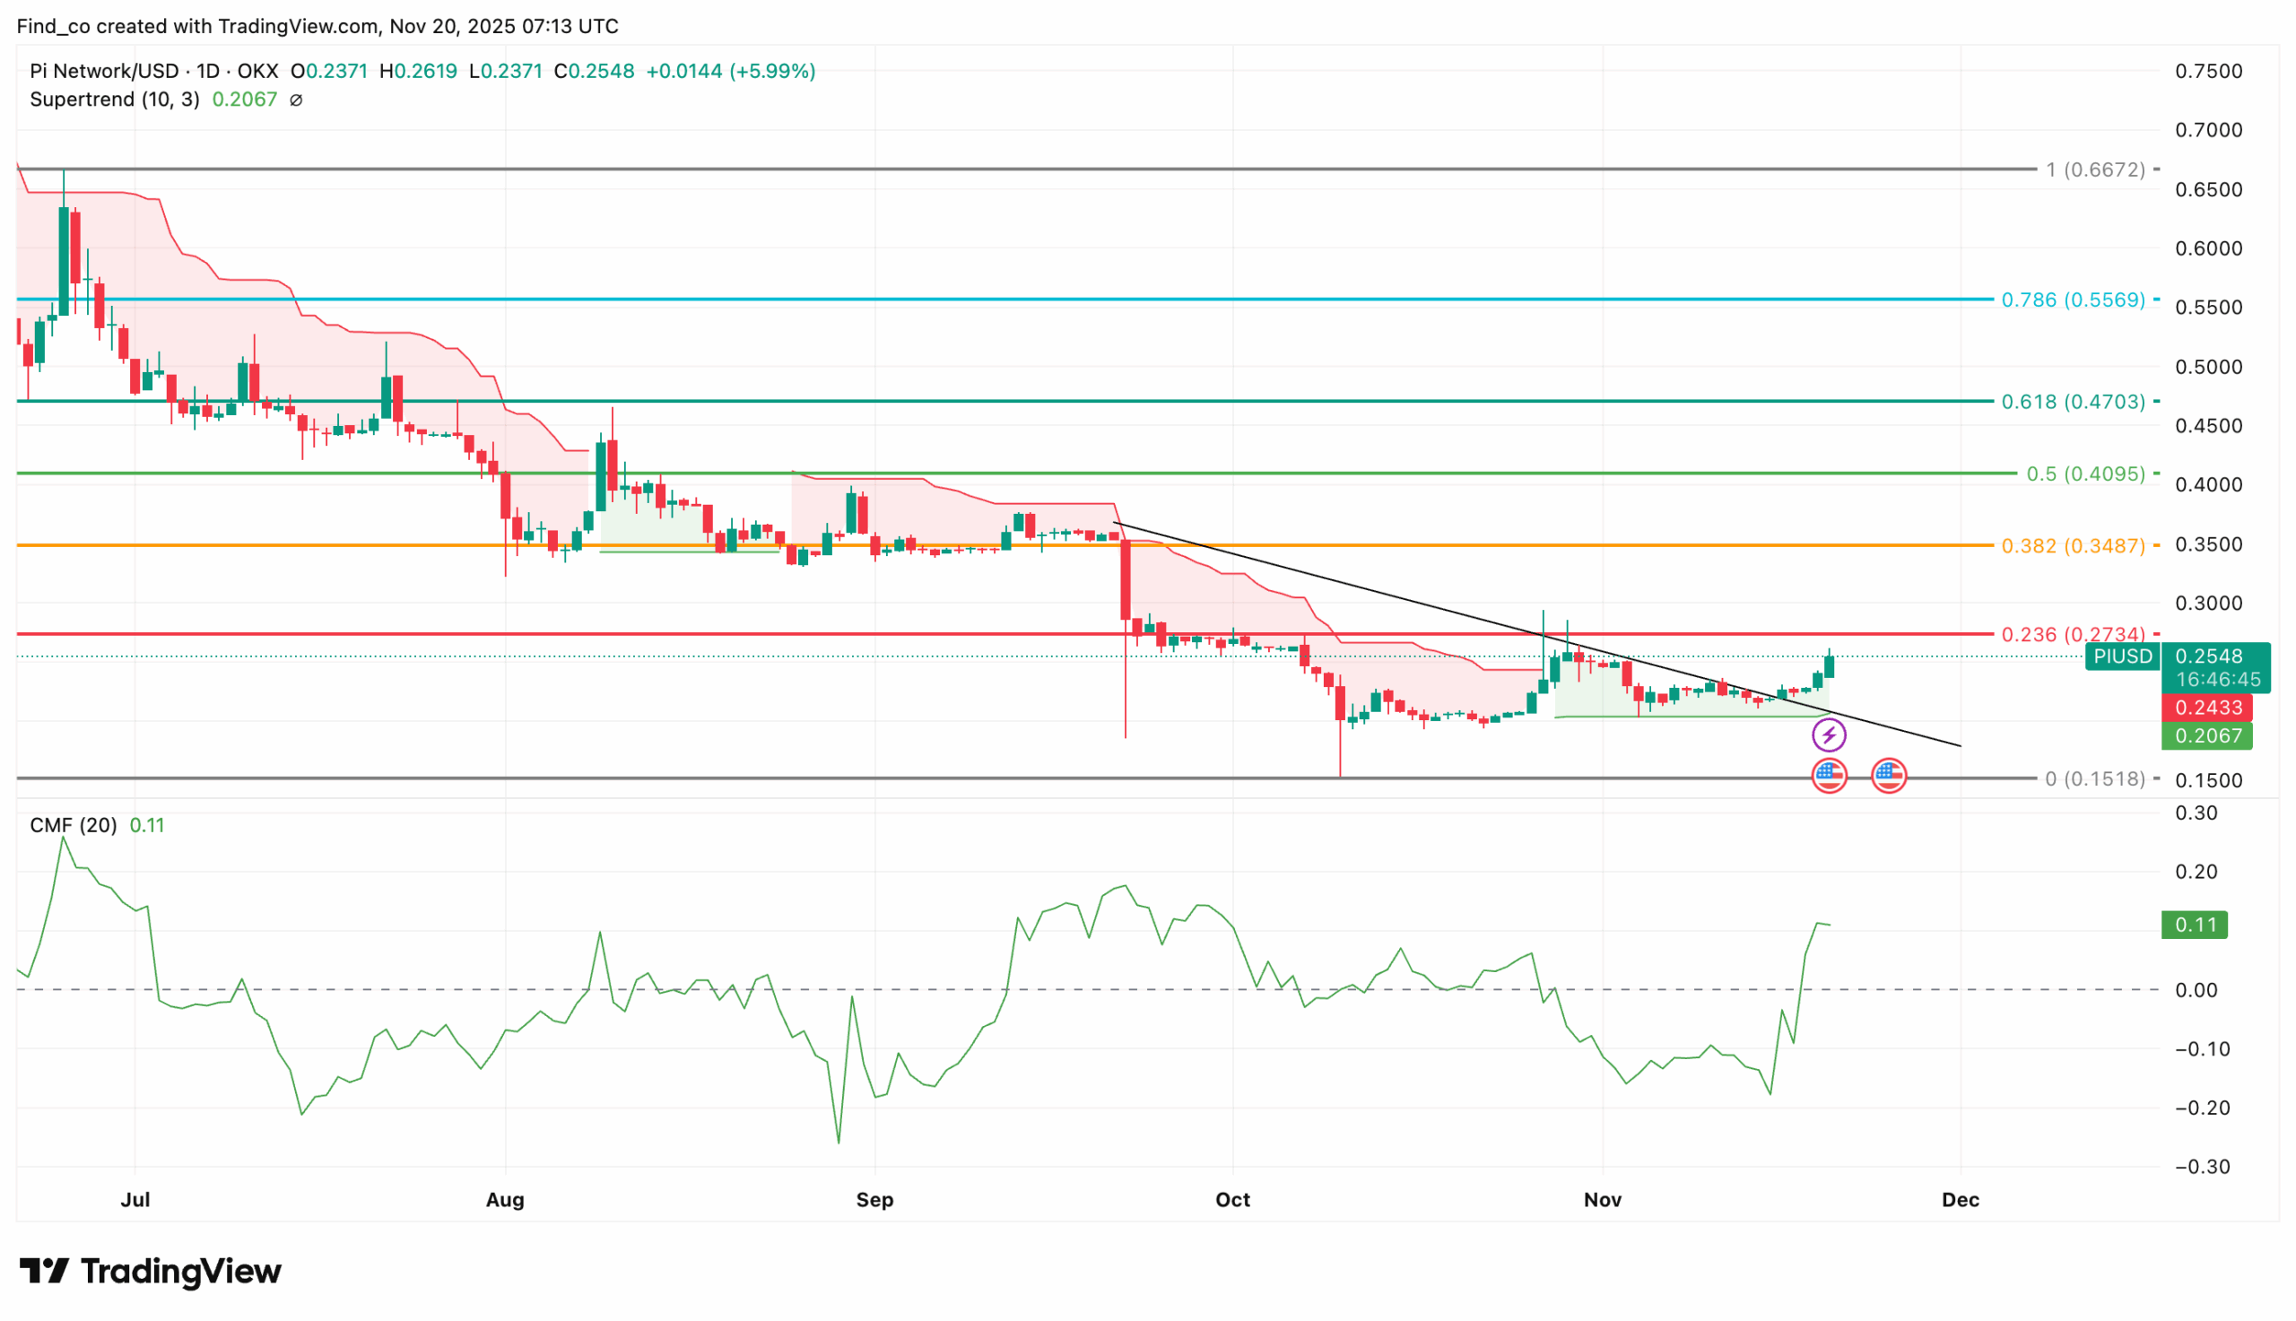
Task: Toggle visibility of the CMF (20) indicator
Action: [x=73, y=825]
